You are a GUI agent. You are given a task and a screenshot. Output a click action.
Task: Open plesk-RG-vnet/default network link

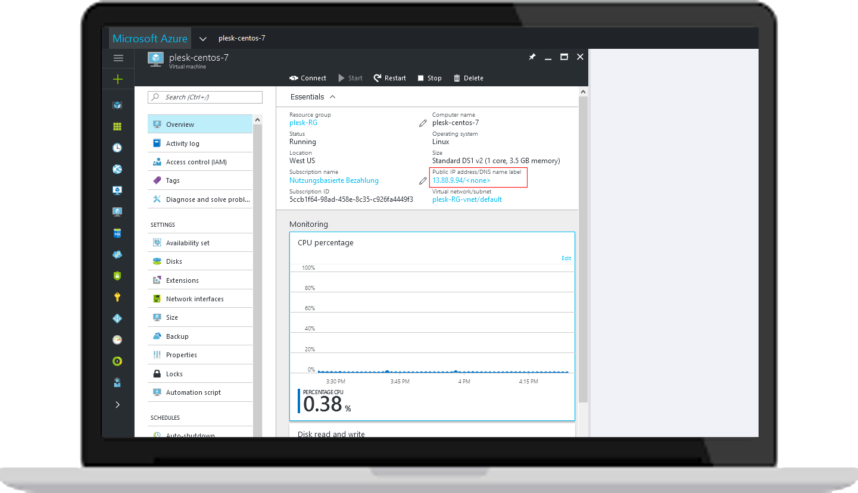click(x=467, y=199)
